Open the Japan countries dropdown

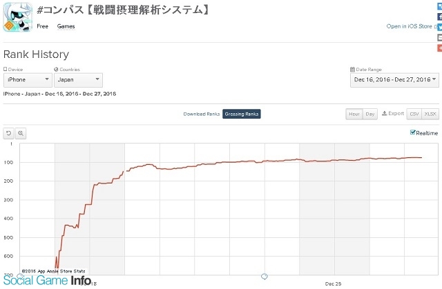[x=78, y=80]
